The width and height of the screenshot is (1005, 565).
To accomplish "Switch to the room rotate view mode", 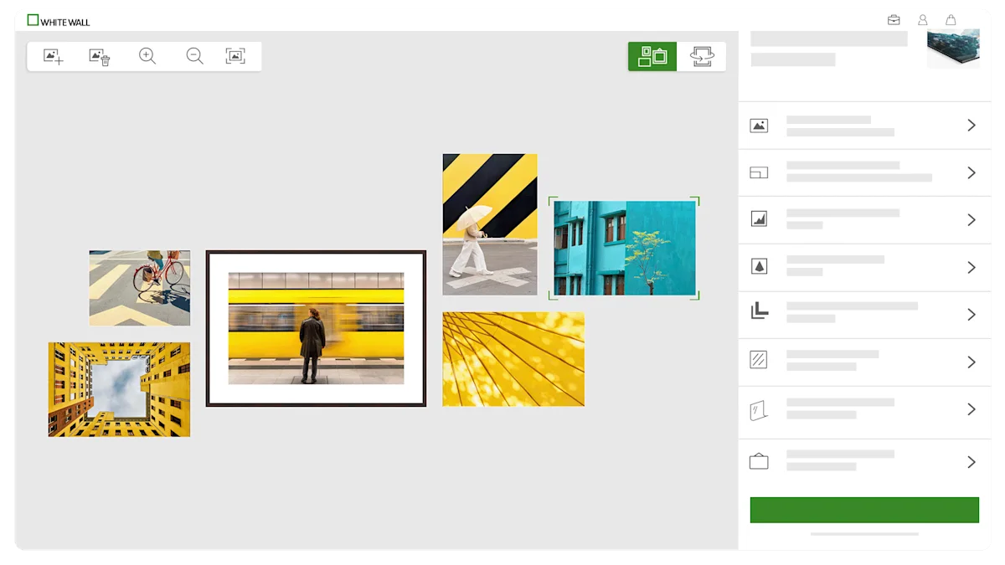I will coord(702,56).
